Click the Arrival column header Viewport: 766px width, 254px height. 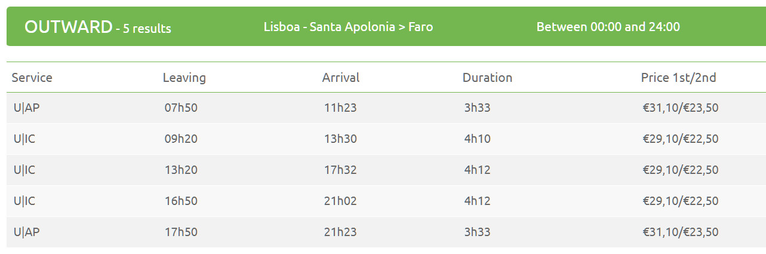click(x=341, y=78)
